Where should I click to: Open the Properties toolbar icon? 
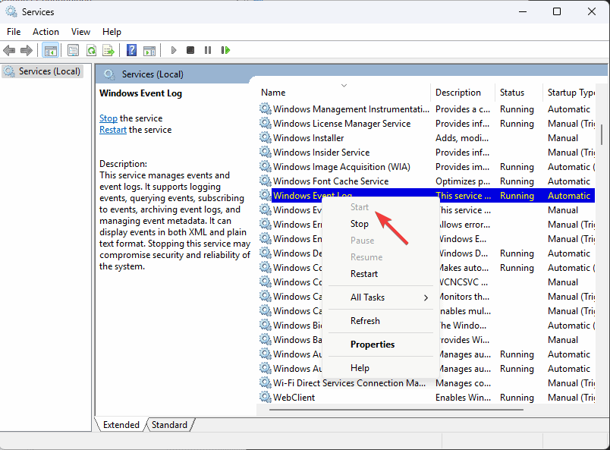click(x=73, y=50)
